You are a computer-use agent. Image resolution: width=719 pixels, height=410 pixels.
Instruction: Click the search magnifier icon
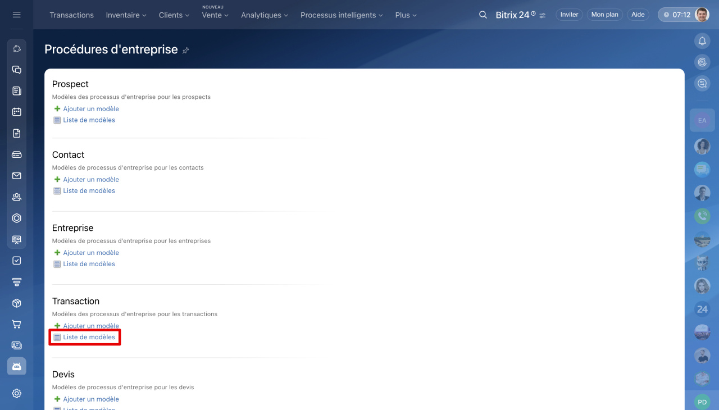click(x=483, y=15)
